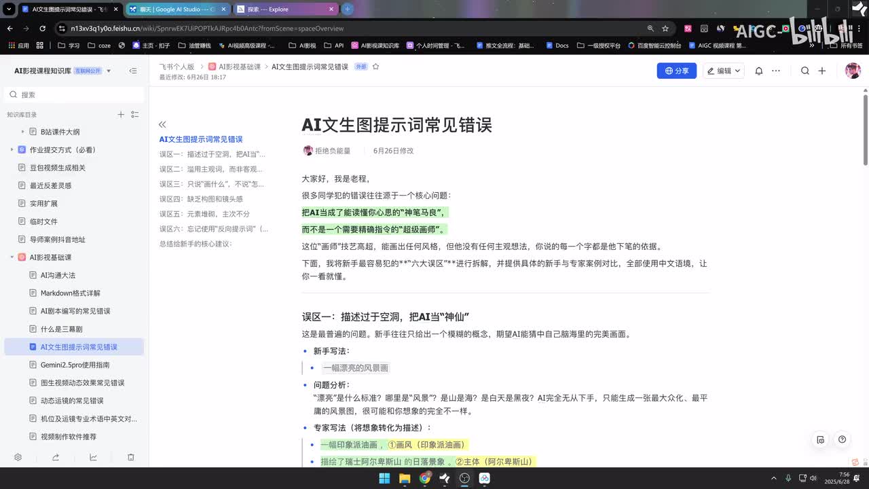
Task: Open the 导师案例抖音地址 page
Action: tap(58, 240)
